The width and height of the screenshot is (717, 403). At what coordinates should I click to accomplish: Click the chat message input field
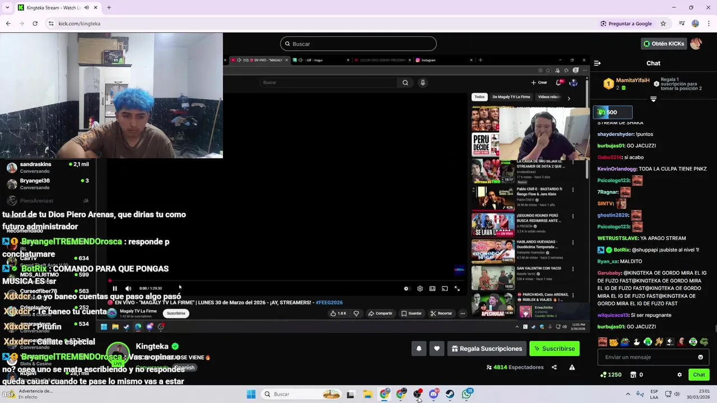coord(653,357)
